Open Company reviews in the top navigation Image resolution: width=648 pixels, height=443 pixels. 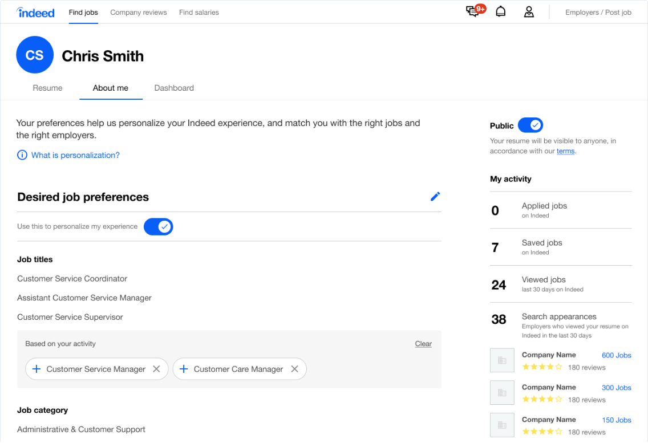point(139,12)
